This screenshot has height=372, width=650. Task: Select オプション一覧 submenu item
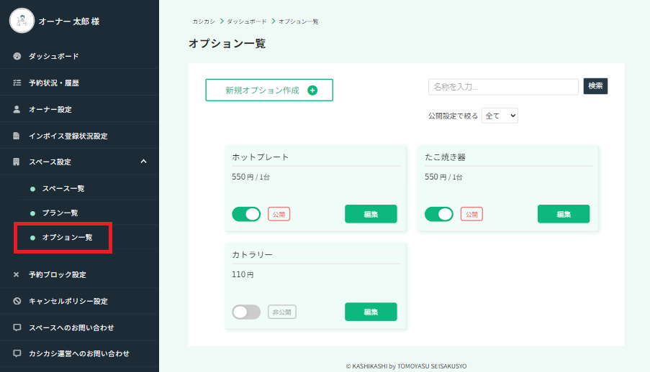tap(67, 237)
